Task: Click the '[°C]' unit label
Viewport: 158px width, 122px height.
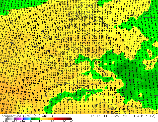Action: click(37, 116)
